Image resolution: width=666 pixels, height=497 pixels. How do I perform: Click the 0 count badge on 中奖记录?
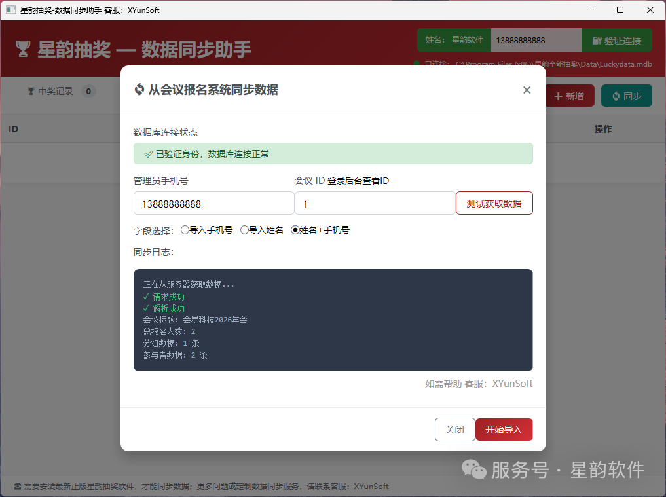tap(88, 91)
